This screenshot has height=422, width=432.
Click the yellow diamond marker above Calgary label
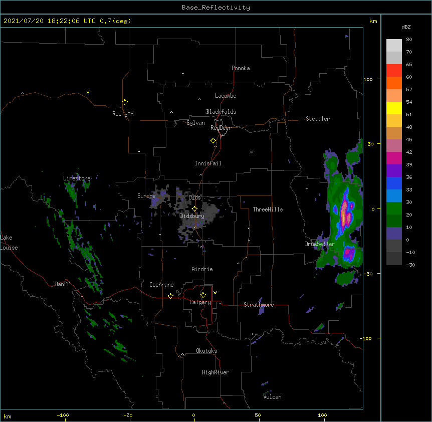203,295
